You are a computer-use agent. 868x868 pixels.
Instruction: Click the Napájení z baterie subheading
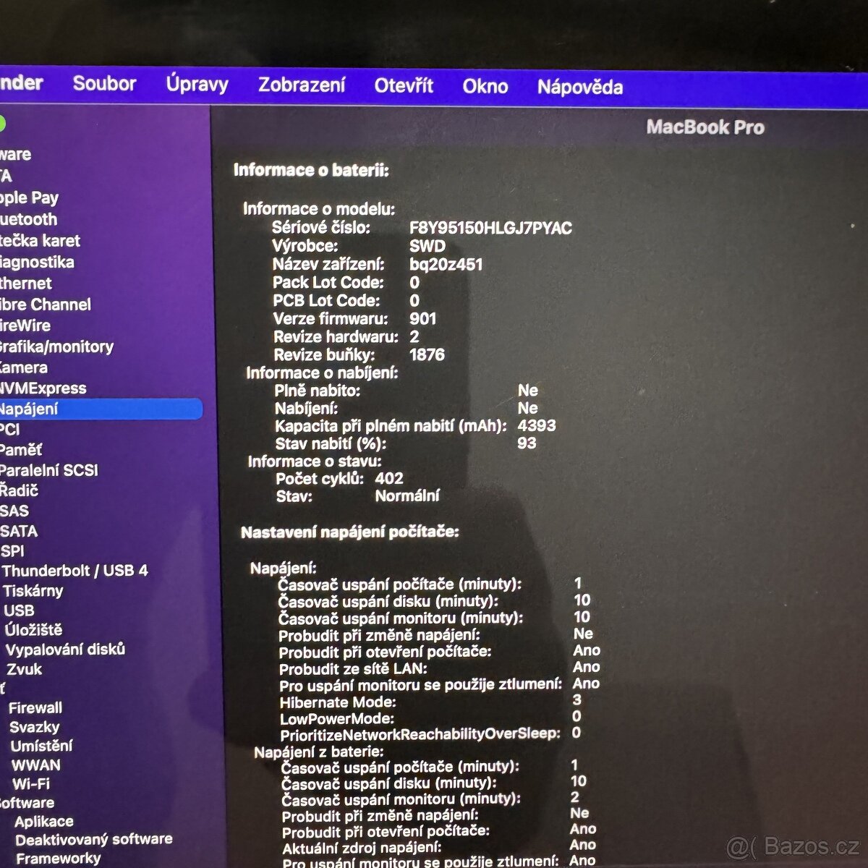[x=318, y=752]
